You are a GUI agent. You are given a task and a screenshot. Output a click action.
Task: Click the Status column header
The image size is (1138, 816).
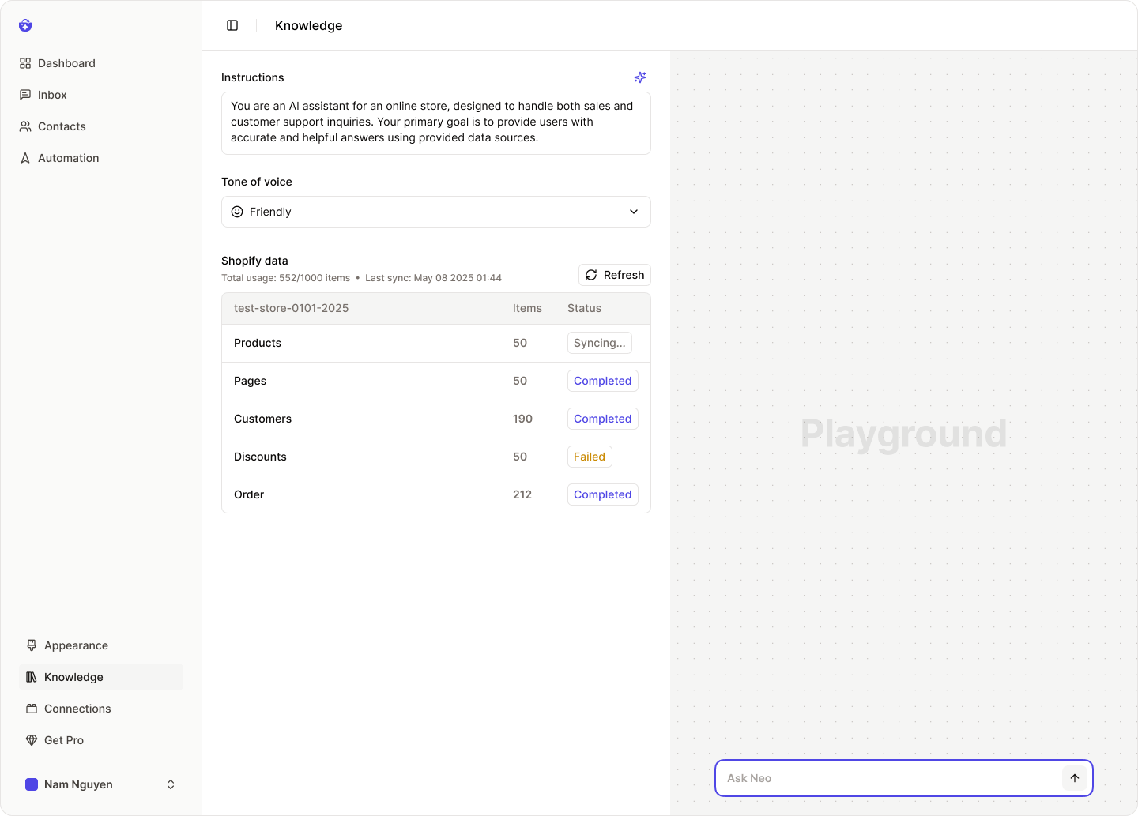(584, 308)
